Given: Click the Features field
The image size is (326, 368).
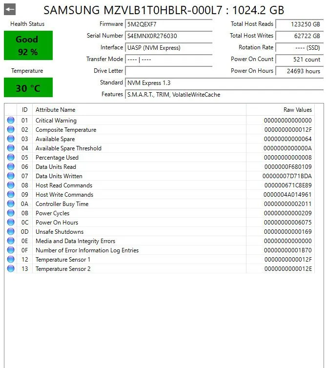Looking at the screenshot, I should tap(224, 95).
